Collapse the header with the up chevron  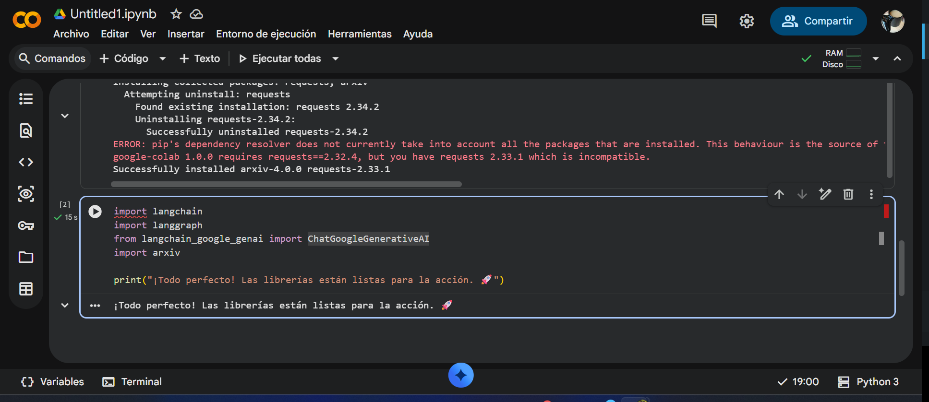[x=897, y=59]
